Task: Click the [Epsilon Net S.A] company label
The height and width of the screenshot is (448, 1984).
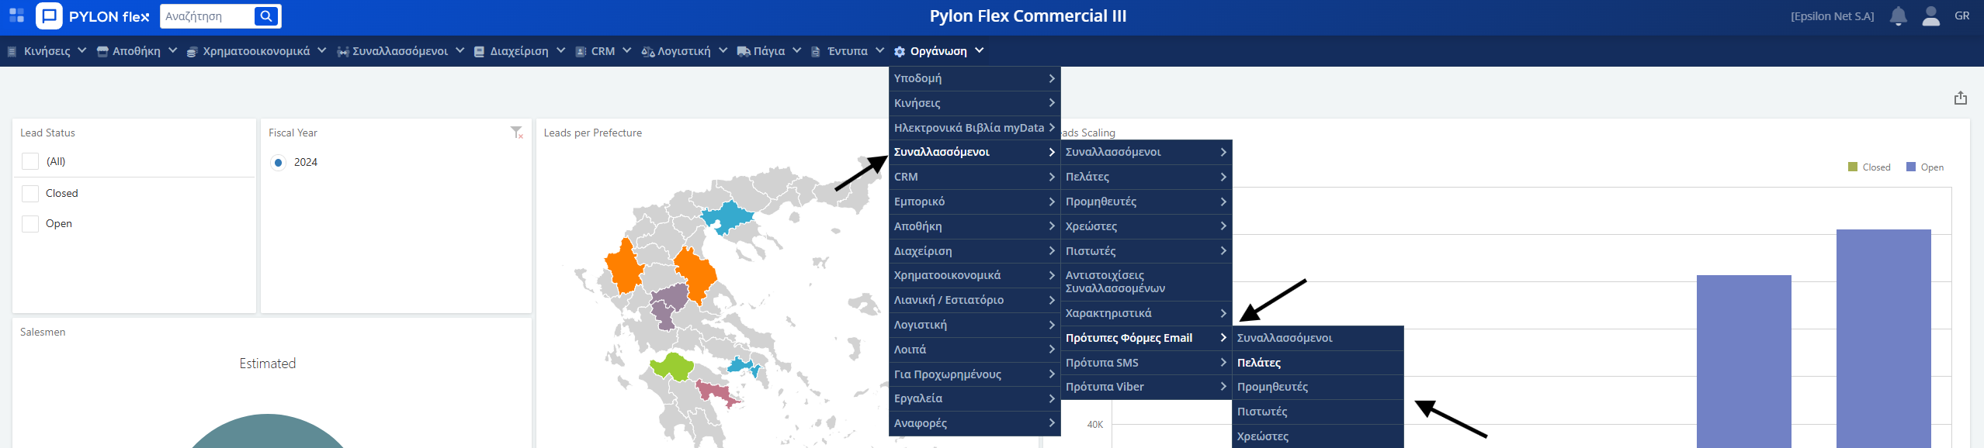Action: coord(1832,16)
